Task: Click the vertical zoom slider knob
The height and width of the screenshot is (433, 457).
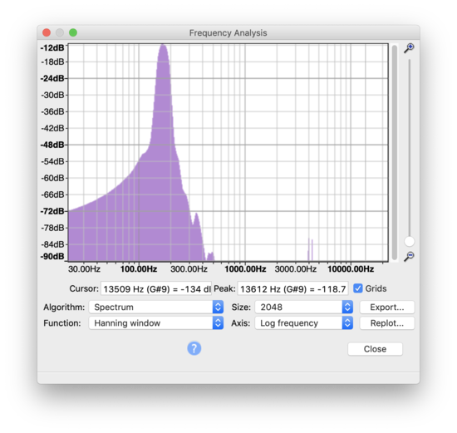Action: (x=409, y=241)
